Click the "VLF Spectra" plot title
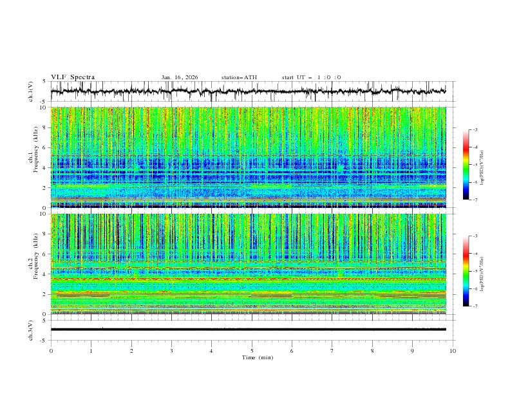This screenshot has height=394, width=510. click(73, 77)
